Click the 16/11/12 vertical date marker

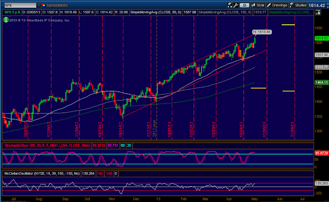tap(121, 129)
